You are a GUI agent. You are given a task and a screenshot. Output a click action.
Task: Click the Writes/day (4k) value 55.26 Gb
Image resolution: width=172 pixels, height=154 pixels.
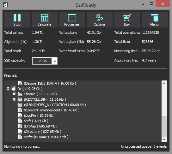coord(94,42)
